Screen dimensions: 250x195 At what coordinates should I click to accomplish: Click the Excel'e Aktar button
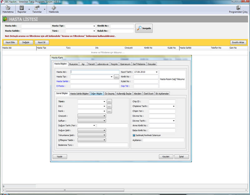[x=239, y=42]
